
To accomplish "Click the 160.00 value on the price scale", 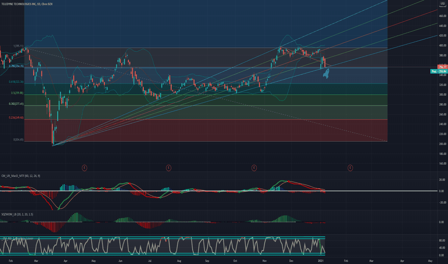I will click(x=443, y=164).
